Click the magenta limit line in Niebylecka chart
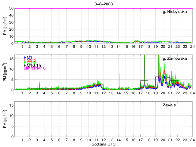Screen dimensions: 196x147 tap(104, 8)
